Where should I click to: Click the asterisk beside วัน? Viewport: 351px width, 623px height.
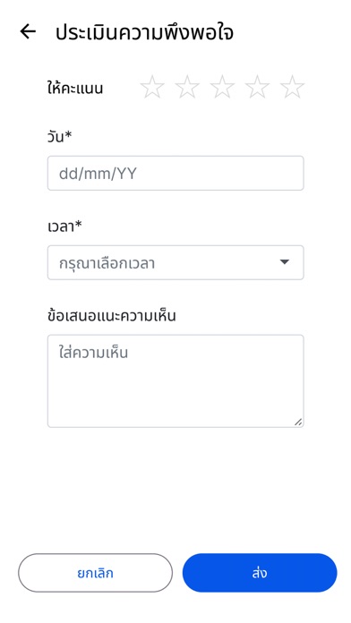click(68, 134)
